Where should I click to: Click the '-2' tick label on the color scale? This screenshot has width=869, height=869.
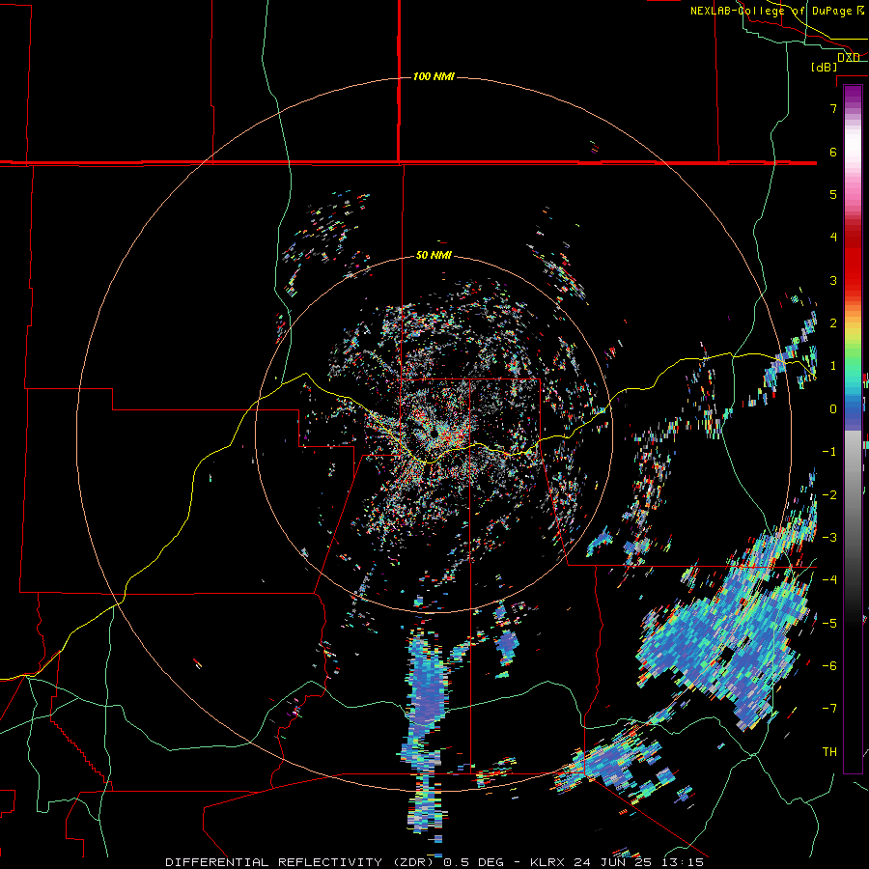click(829, 495)
